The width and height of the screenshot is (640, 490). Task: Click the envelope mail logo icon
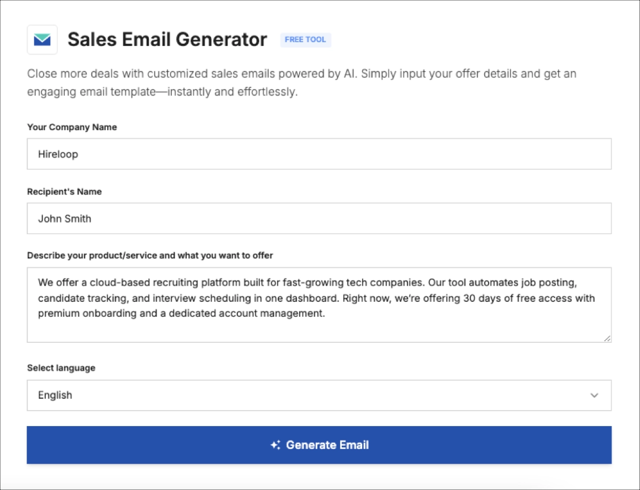[x=42, y=39]
